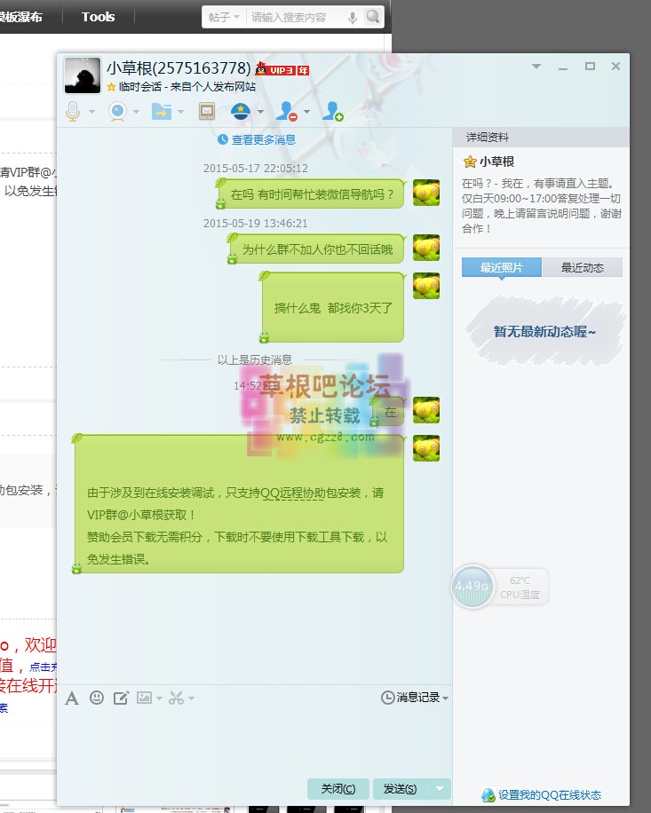651x813 pixels.
Task: Open emoji smiley picker
Action: pyautogui.click(x=97, y=698)
